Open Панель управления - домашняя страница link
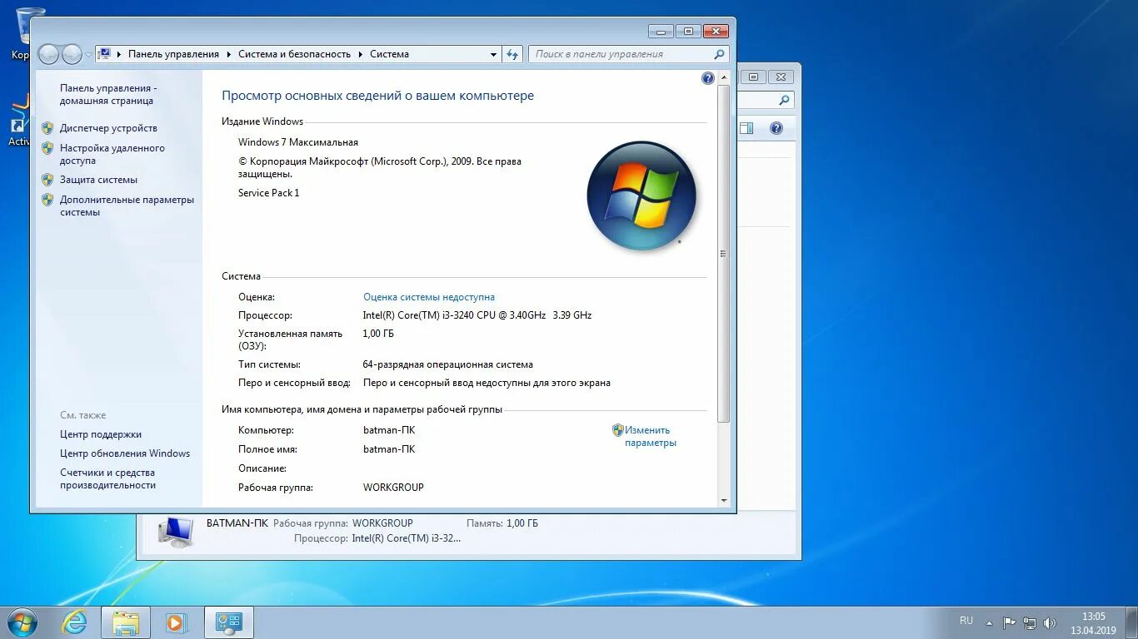This screenshot has height=639, width=1138. tap(108, 94)
